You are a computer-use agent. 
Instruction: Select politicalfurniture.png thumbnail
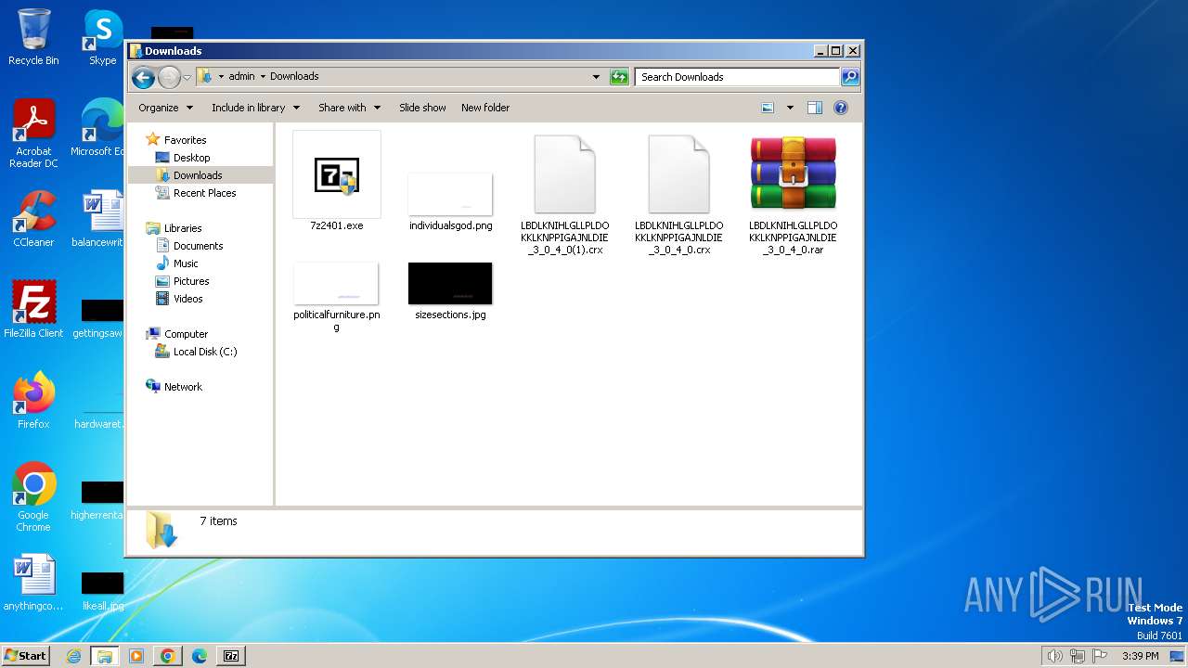click(x=336, y=297)
